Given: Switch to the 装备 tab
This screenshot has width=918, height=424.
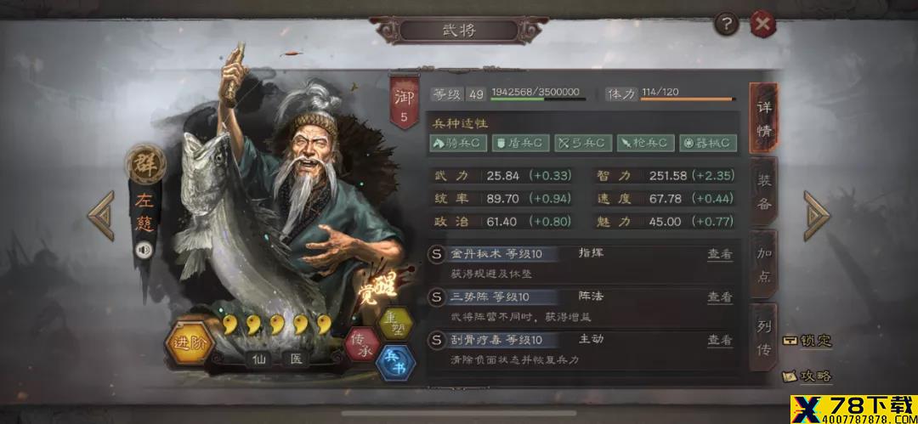Looking at the screenshot, I should (x=763, y=191).
